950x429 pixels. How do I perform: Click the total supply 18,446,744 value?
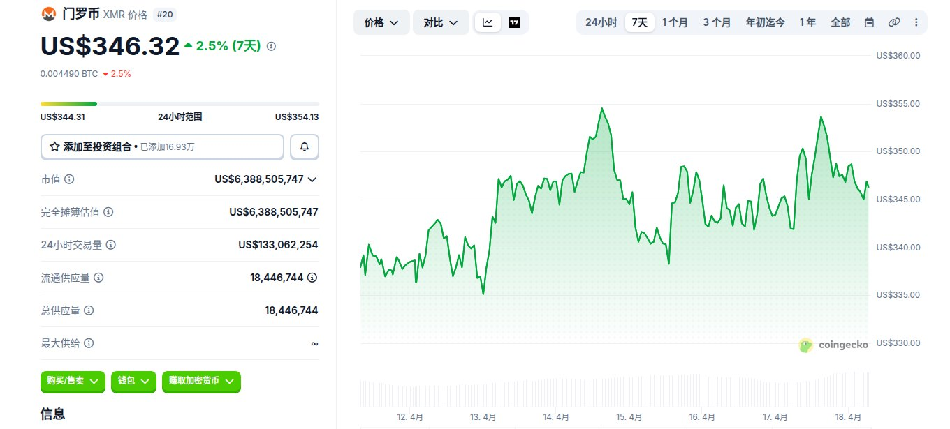click(x=291, y=310)
